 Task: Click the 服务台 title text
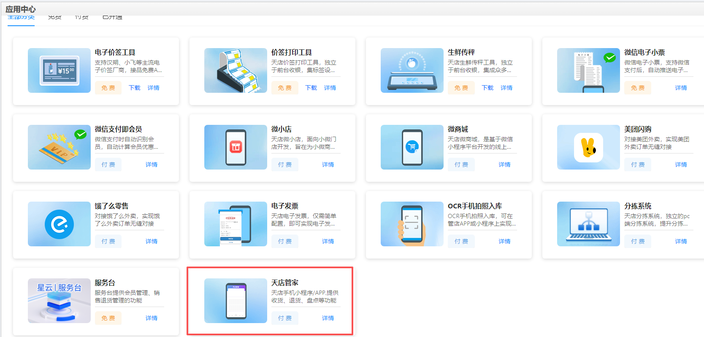click(x=105, y=283)
